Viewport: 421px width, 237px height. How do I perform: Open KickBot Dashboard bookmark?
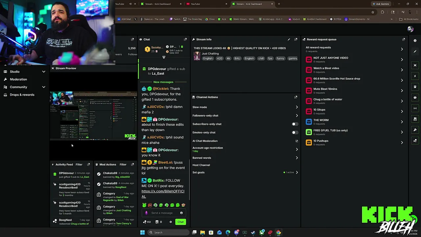pyautogui.click(x=314, y=19)
